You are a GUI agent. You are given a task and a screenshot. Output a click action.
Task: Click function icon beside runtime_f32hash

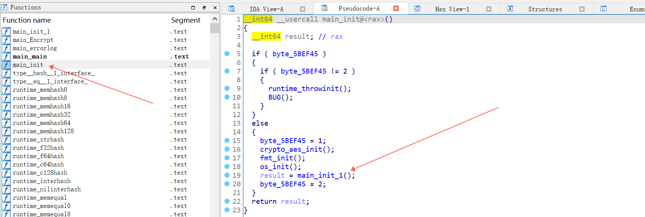point(6,148)
